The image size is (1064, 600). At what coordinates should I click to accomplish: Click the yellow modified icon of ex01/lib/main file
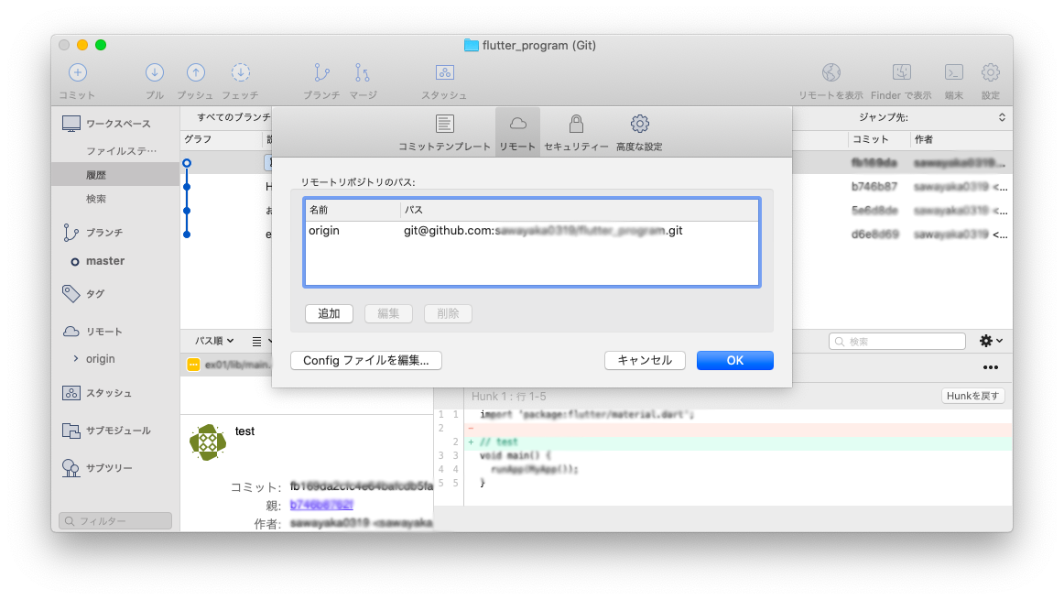193,365
